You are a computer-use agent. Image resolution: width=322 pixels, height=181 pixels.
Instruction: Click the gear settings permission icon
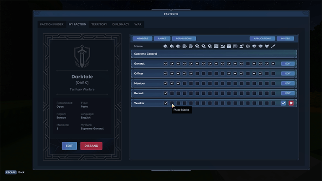pyautogui.click(x=248, y=46)
